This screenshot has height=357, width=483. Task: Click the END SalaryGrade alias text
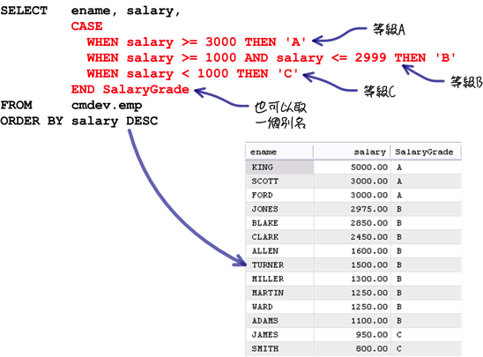[130, 89]
